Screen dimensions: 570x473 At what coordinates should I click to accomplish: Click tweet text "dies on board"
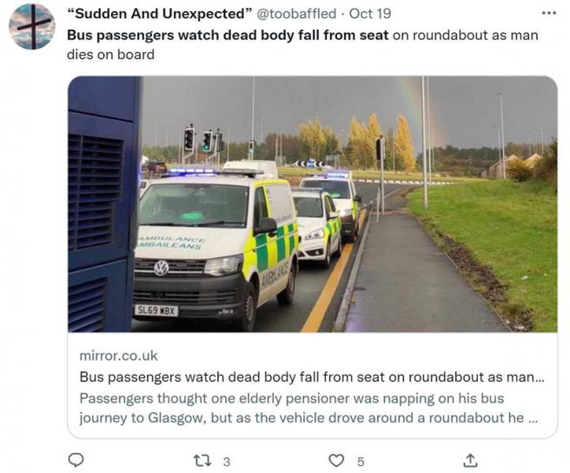click(x=110, y=55)
